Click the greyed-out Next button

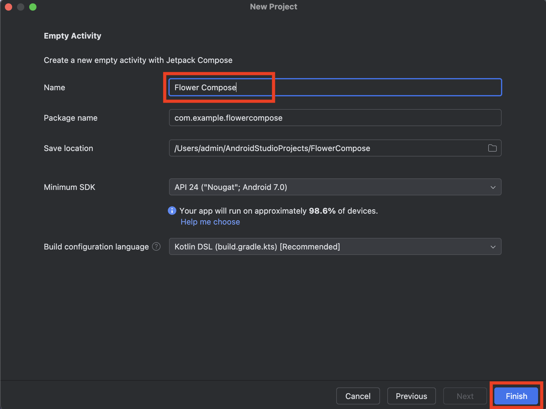(465, 396)
